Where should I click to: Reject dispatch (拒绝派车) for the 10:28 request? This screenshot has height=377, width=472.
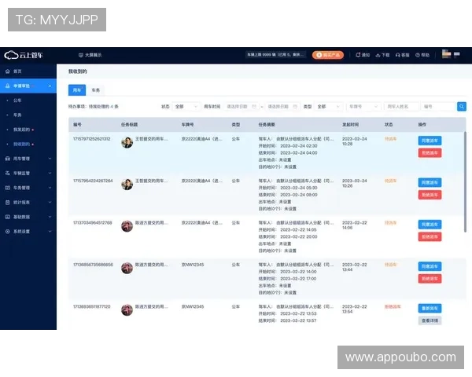pyautogui.click(x=430, y=153)
